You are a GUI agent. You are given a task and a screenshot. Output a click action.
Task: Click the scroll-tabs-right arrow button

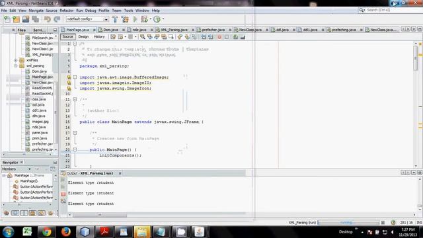pyautogui.click(x=408, y=29)
